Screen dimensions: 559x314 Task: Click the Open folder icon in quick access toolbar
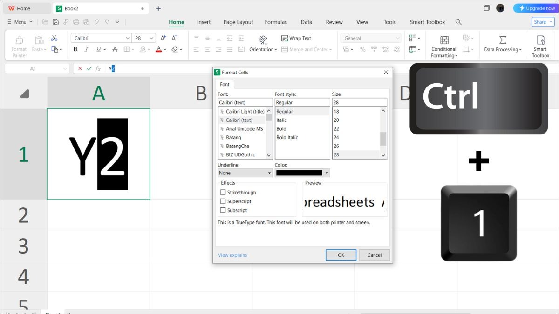tap(45, 22)
